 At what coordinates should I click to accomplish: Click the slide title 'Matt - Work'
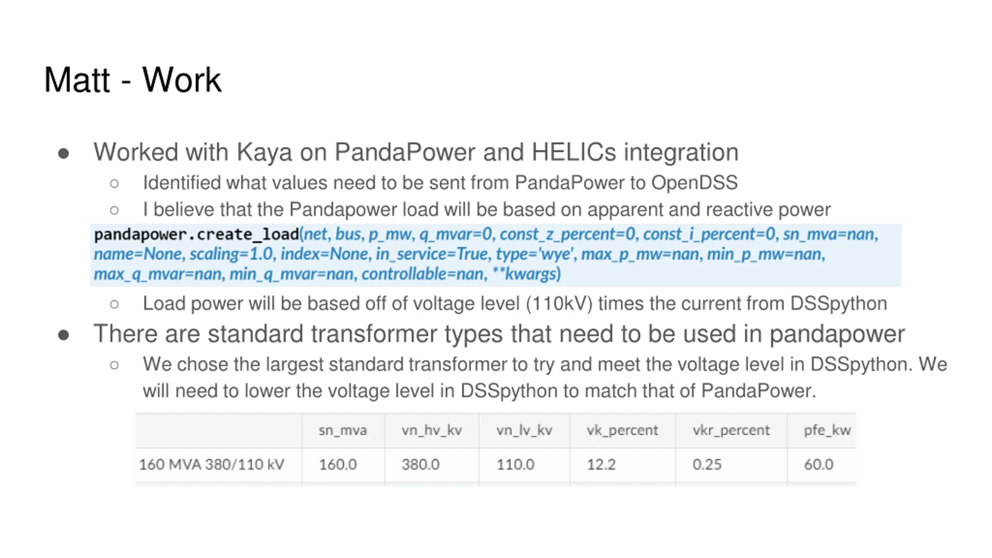click(133, 80)
